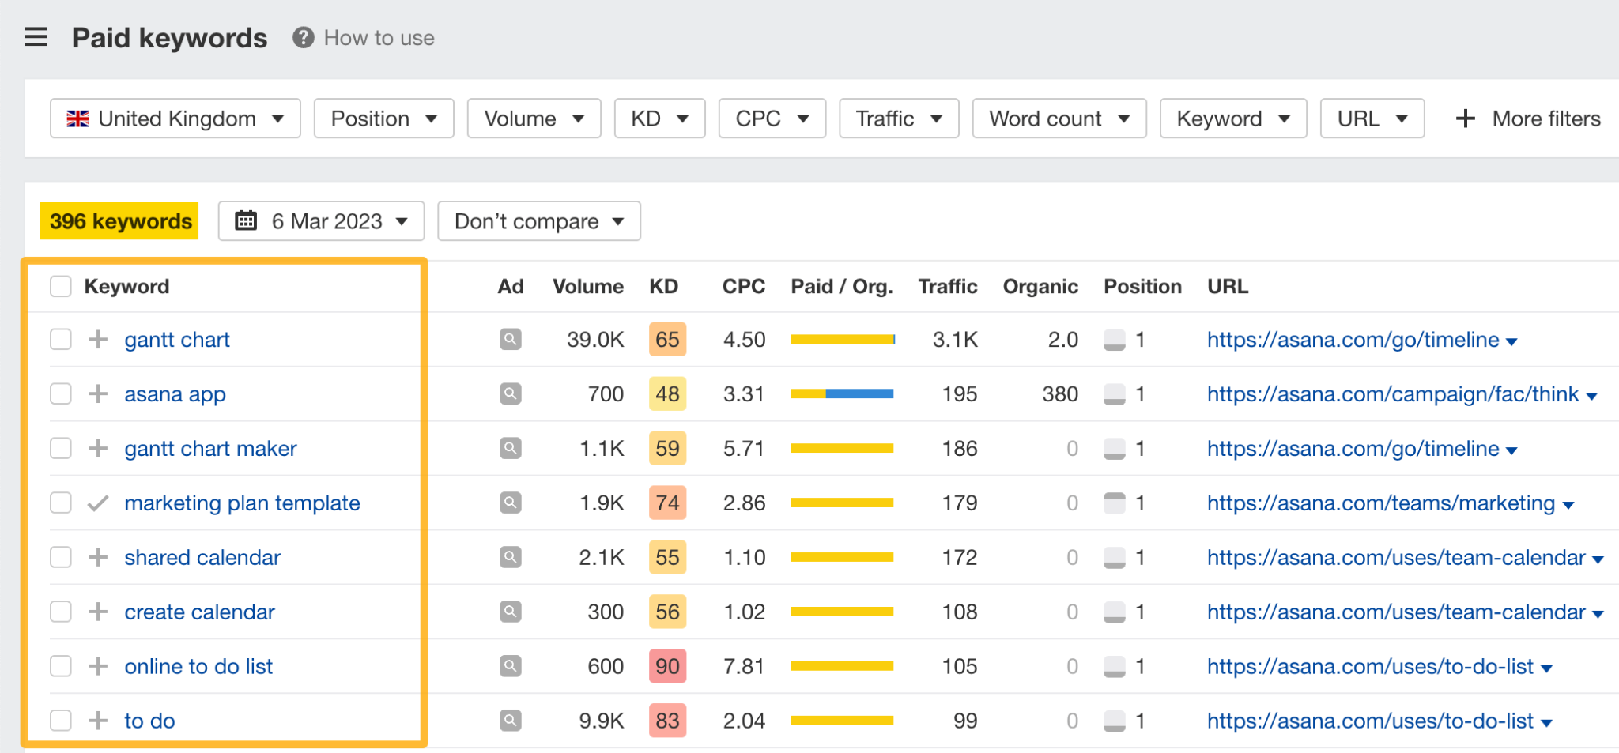
Task: Open the asana.com/go/timeline link
Action: click(x=1352, y=339)
